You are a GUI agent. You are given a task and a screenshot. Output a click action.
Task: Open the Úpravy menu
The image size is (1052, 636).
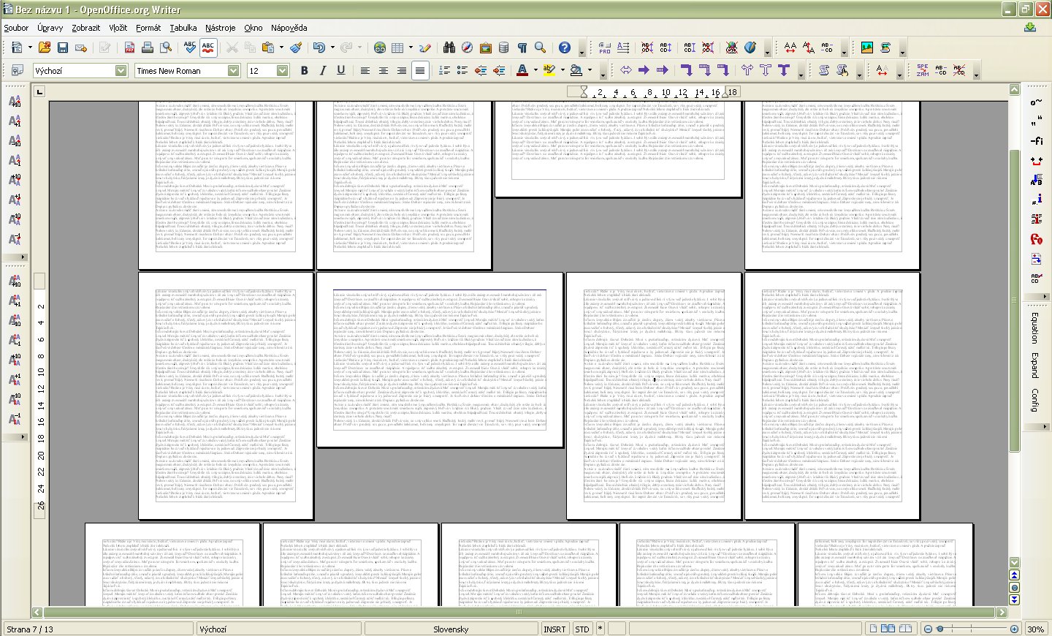[50, 28]
